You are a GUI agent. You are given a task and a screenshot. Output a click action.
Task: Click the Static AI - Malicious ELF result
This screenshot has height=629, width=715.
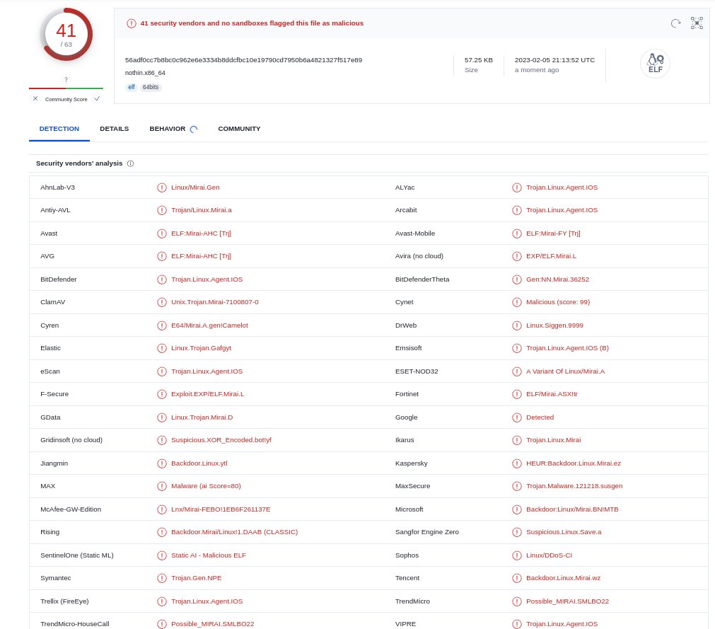click(x=209, y=555)
